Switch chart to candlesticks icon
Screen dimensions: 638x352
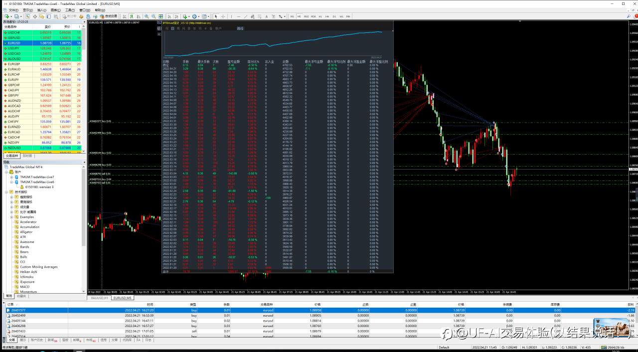pos(131,16)
